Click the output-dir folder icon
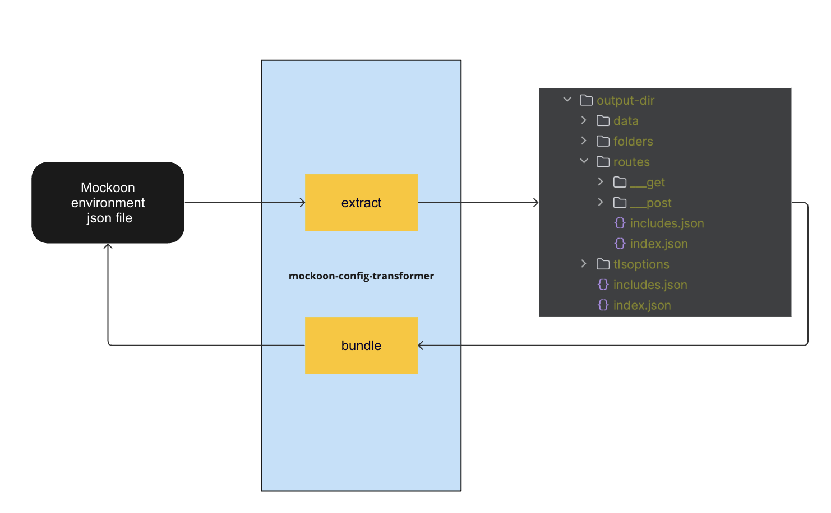 587,100
